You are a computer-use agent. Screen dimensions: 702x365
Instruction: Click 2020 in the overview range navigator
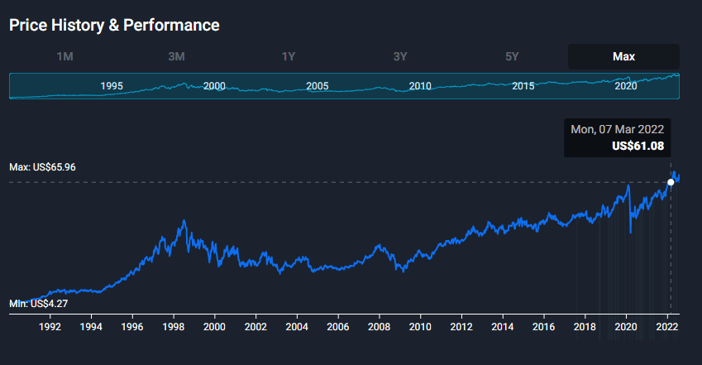pos(626,86)
